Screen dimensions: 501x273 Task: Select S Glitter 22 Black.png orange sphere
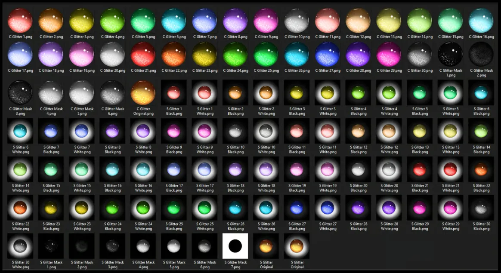[x=481, y=169]
